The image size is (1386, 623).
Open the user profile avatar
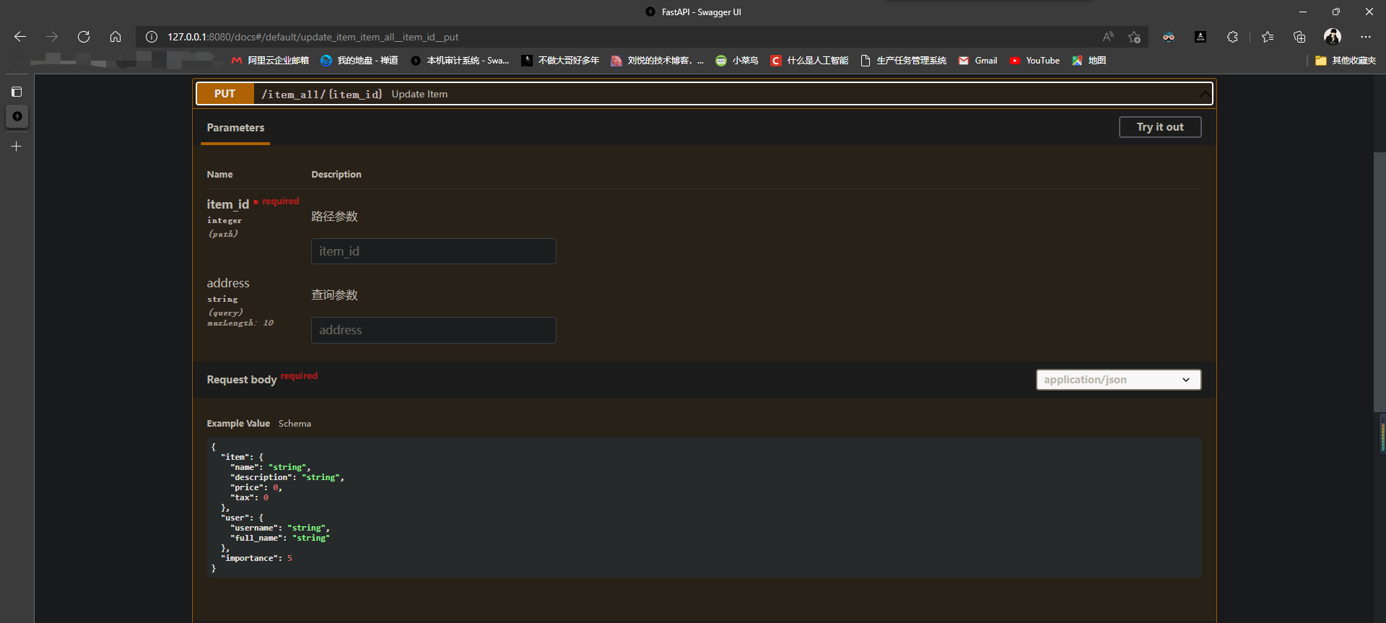pyautogui.click(x=1333, y=37)
